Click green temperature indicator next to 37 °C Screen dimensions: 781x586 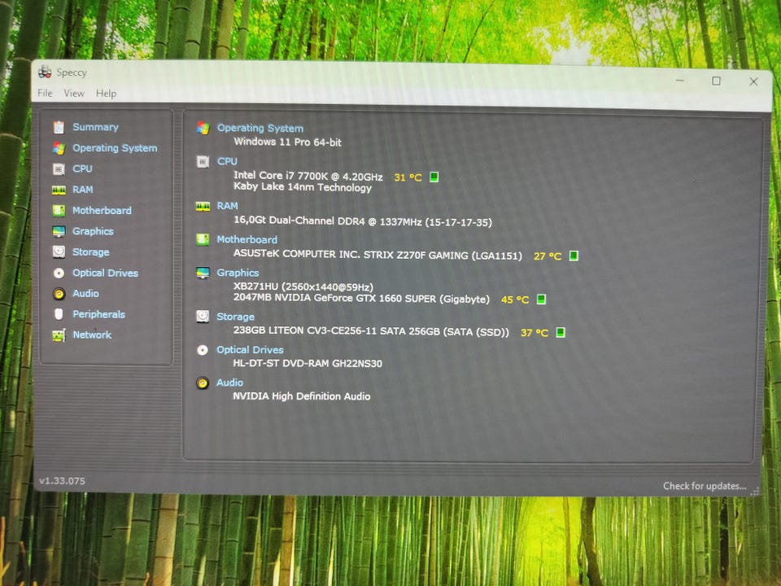point(561,332)
